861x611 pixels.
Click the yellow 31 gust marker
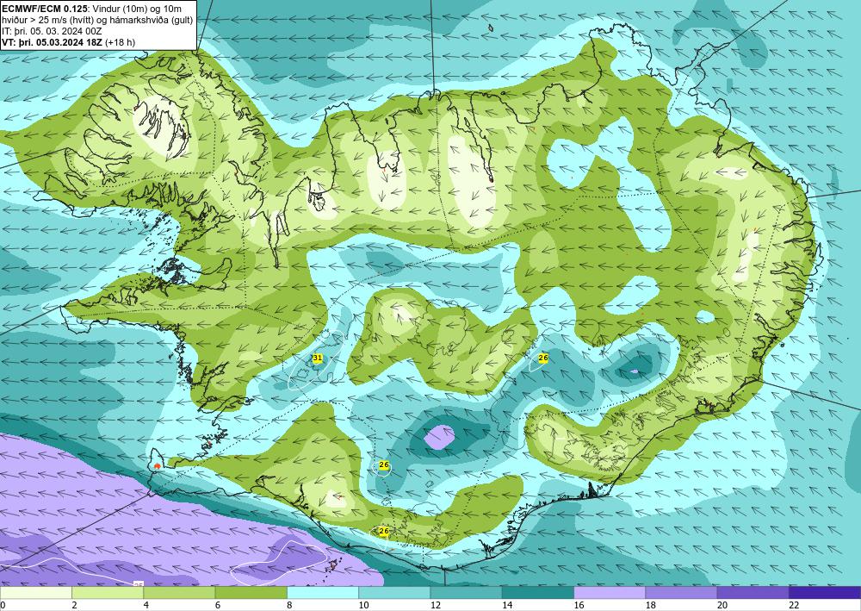318,358
